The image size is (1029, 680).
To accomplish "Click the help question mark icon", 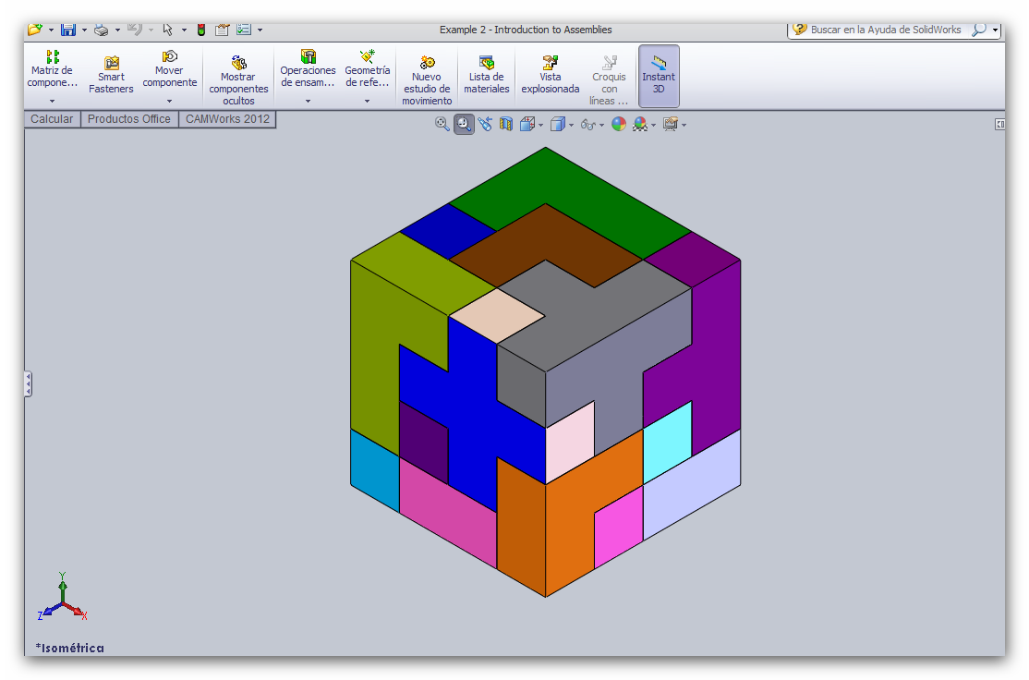I will point(799,29).
